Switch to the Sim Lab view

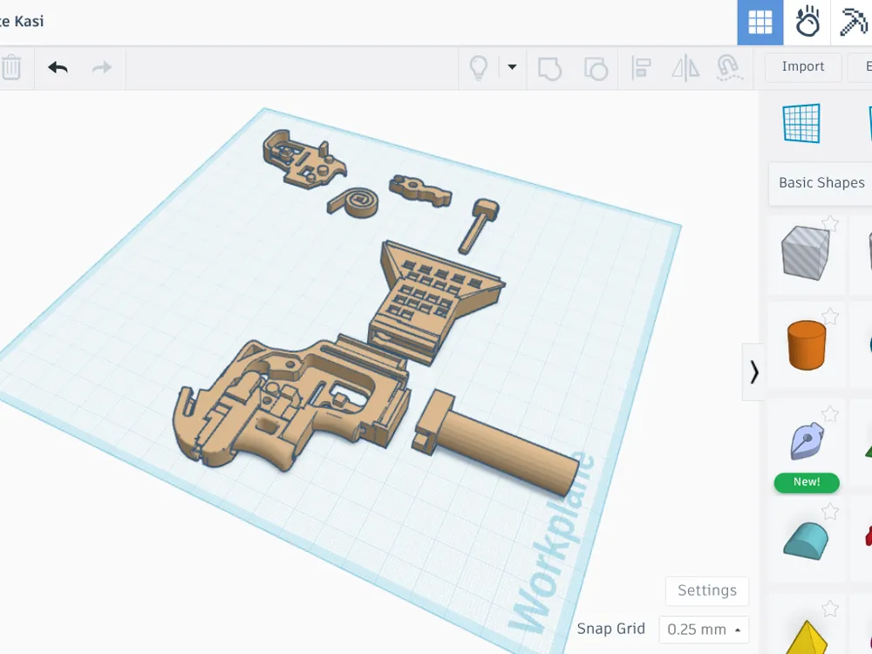807,23
